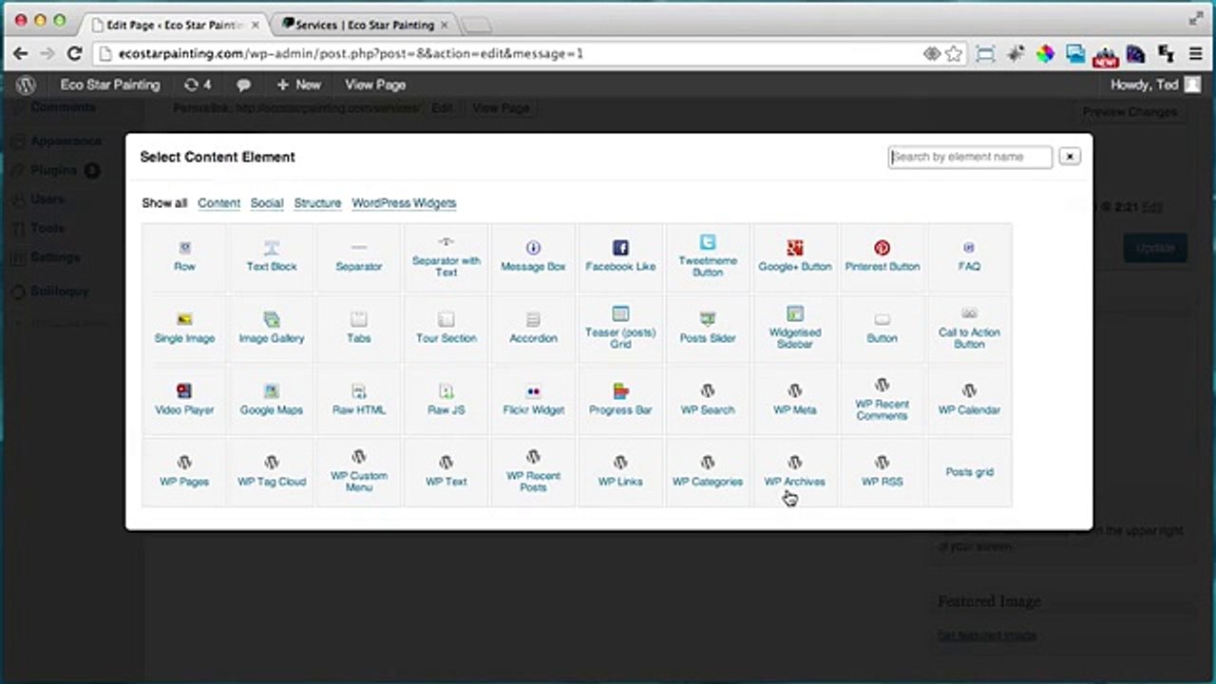Add a Row element
1216x684 pixels.
click(184, 257)
